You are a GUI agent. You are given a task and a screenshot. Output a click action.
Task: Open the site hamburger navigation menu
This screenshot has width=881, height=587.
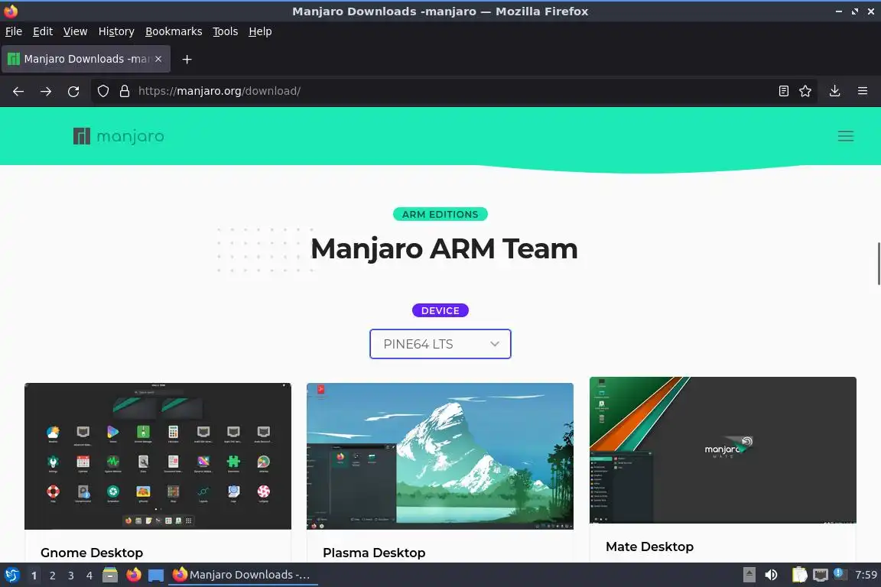pyautogui.click(x=846, y=136)
